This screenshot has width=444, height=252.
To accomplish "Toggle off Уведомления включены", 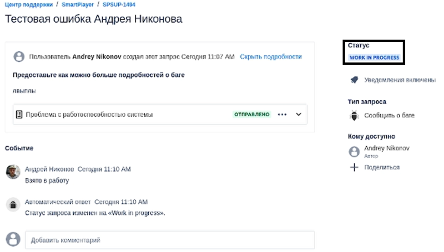I will tap(399, 80).
